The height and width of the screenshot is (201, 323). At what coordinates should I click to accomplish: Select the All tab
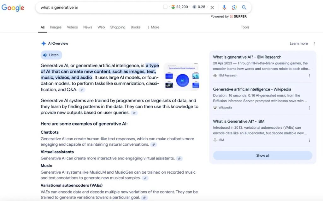[43, 27]
